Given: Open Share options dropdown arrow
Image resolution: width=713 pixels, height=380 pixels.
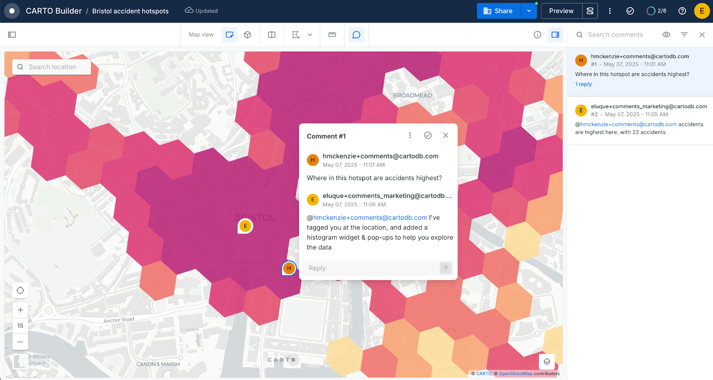Looking at the screenshot, I should (529, 11).
